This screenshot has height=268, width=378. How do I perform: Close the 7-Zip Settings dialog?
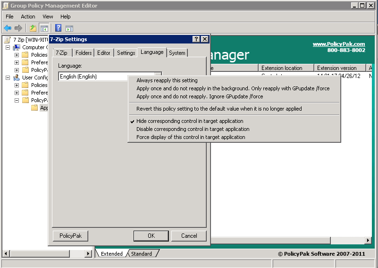point(205,39)
